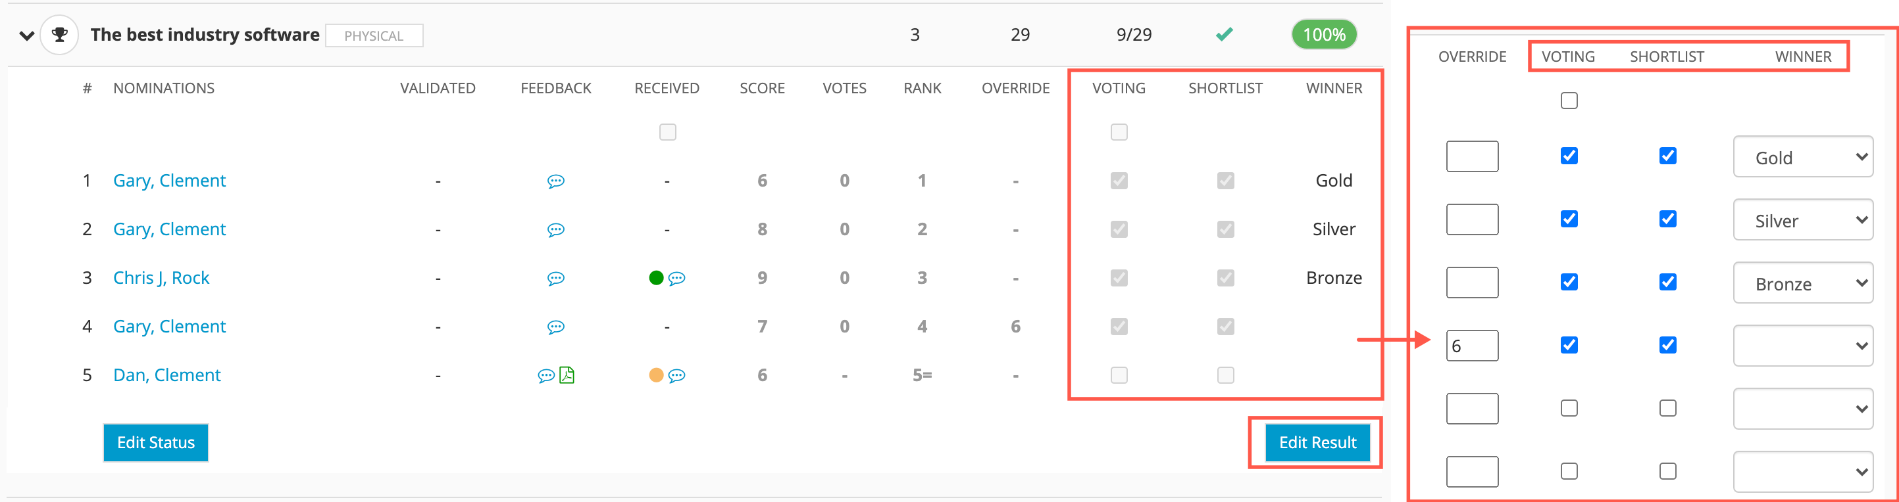Click the override field containing 6
1899x502 pixels.
(1472, 345)
